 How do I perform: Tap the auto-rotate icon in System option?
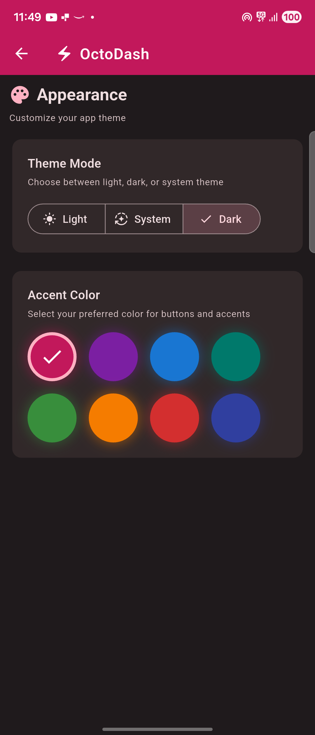point(120,219)
